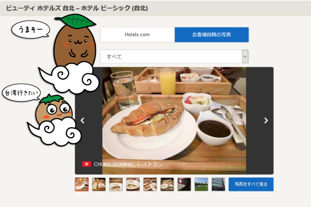
Task: Click the Hong Kong flag icon in caption
Action: pos(87,164)
